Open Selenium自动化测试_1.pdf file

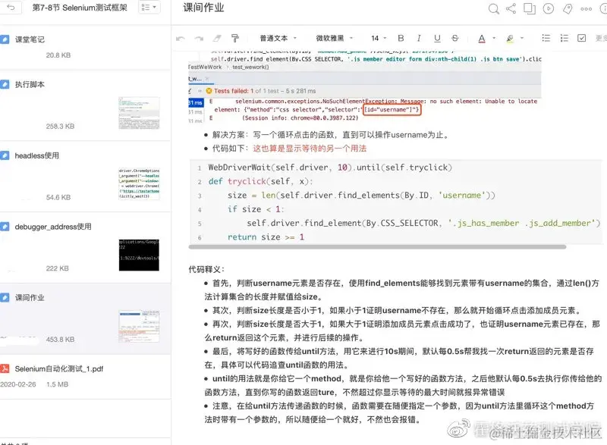point(85,376)
